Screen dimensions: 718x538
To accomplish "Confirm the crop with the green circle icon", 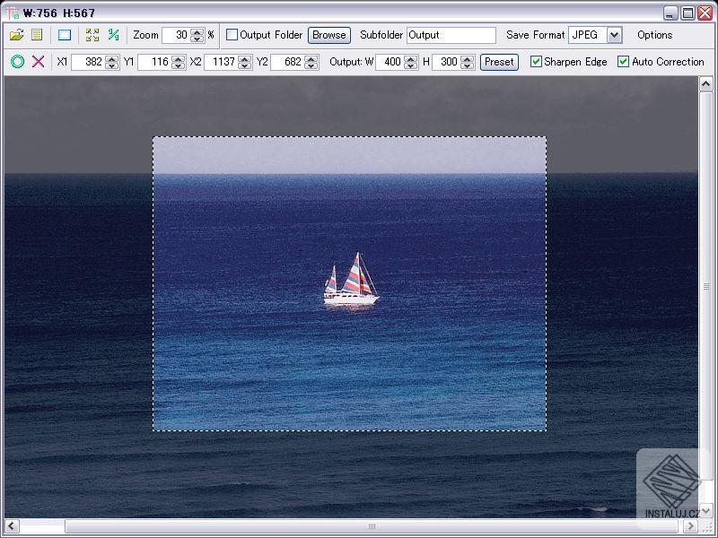I will 17,61.
